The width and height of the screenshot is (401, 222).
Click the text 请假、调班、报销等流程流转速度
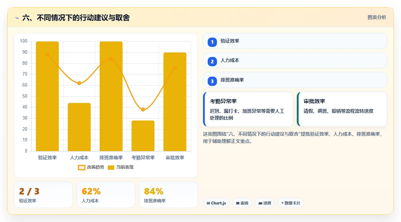point(338,111)
